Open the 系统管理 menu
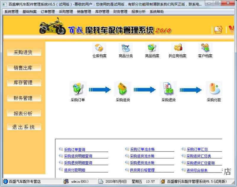 12,12
